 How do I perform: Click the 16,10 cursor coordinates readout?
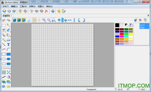coord(120,89)
